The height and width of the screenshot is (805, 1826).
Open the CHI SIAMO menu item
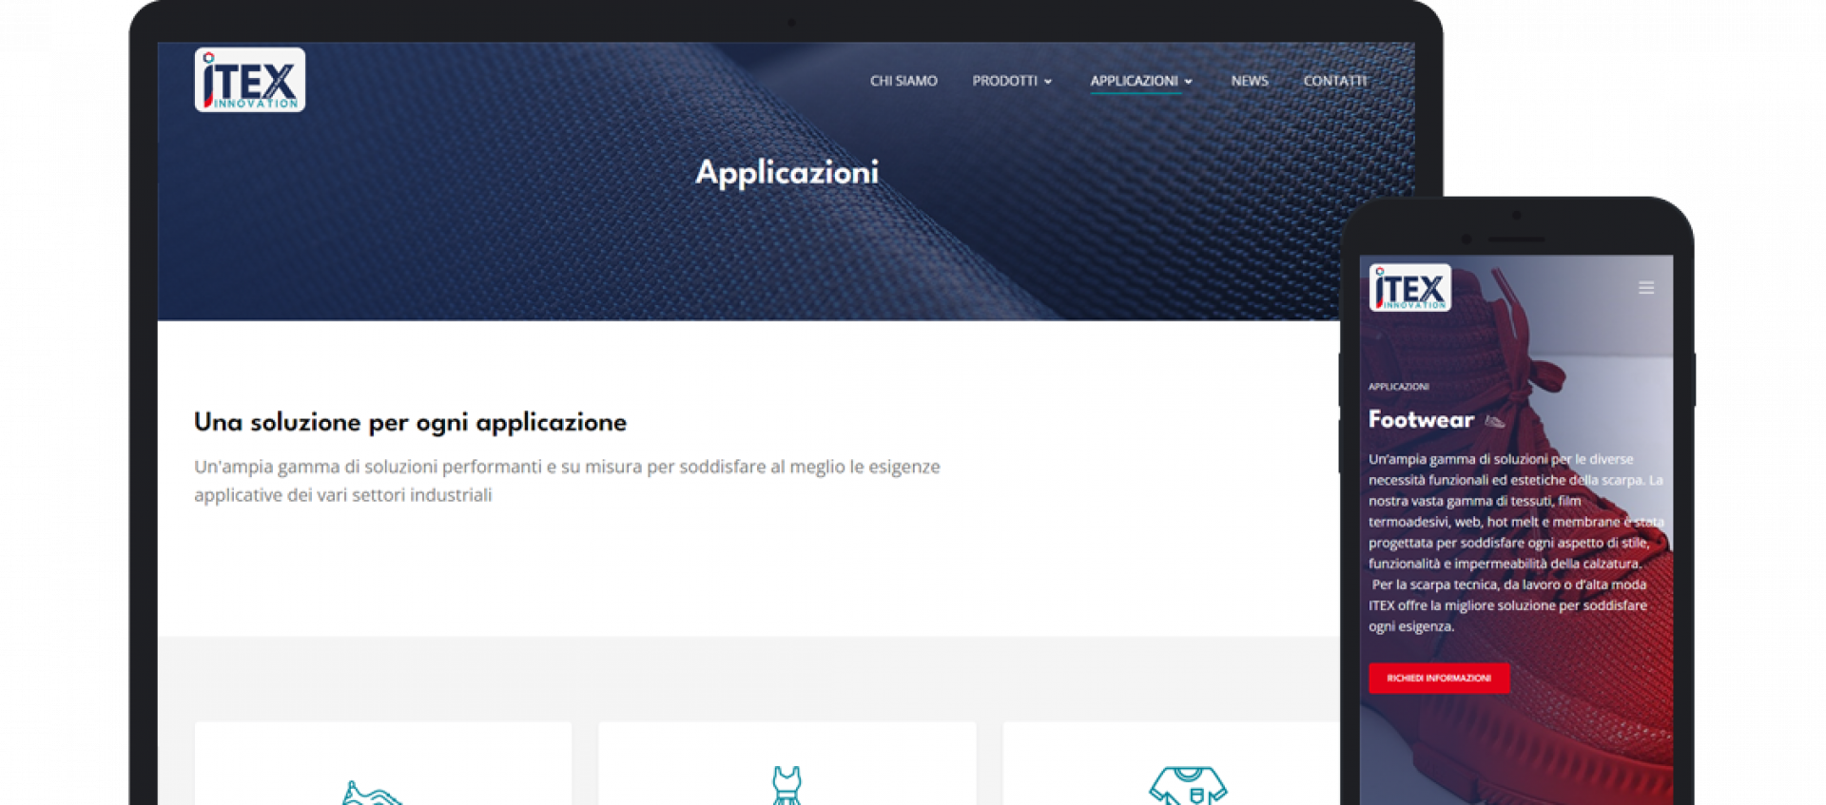(903, 81)
